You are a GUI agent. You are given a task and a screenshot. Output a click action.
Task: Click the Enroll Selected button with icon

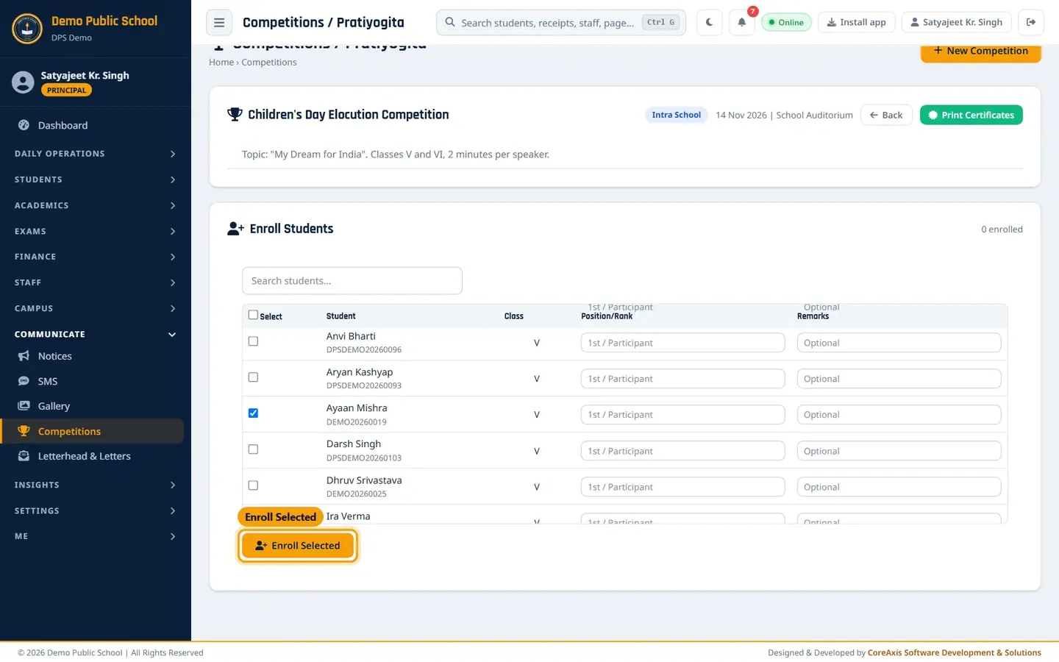click(298, 546)
